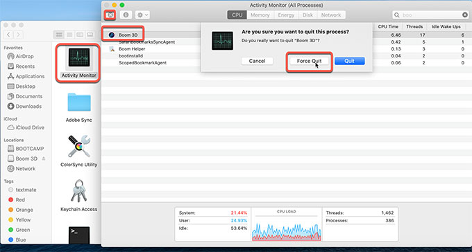Switch Finder to gallery view
Screen dimensions: 472x252
coord(90,35)
